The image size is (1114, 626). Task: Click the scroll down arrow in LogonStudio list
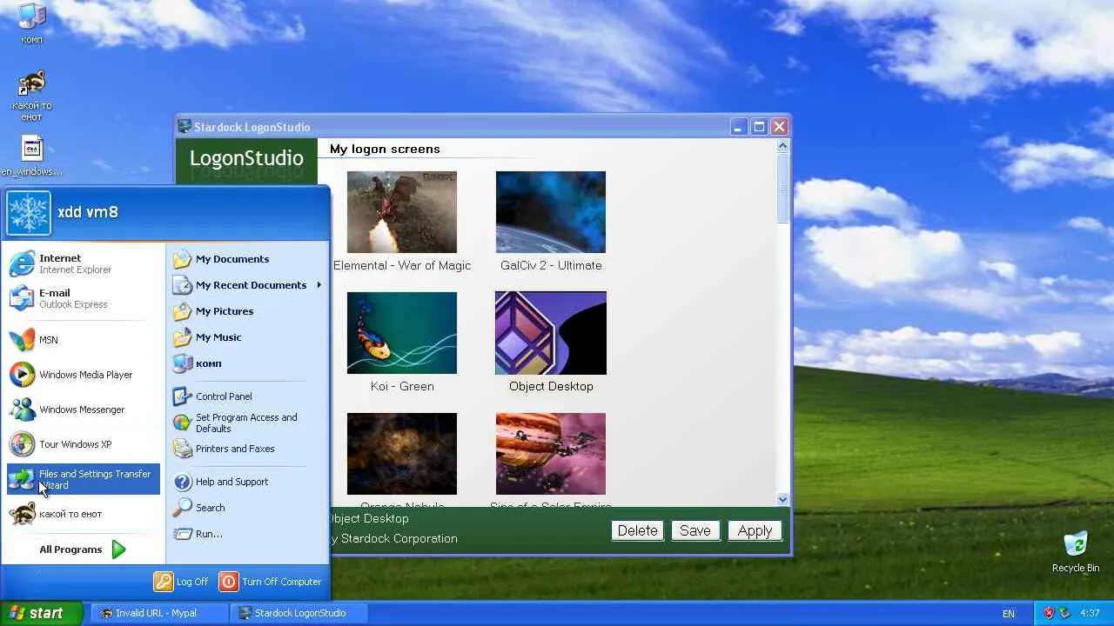(782, 499)
